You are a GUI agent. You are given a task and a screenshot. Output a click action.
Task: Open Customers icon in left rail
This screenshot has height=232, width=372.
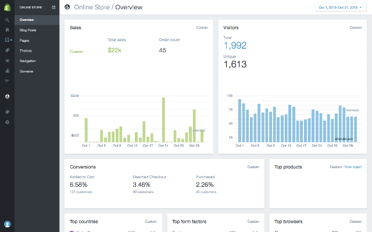point(8,60)
